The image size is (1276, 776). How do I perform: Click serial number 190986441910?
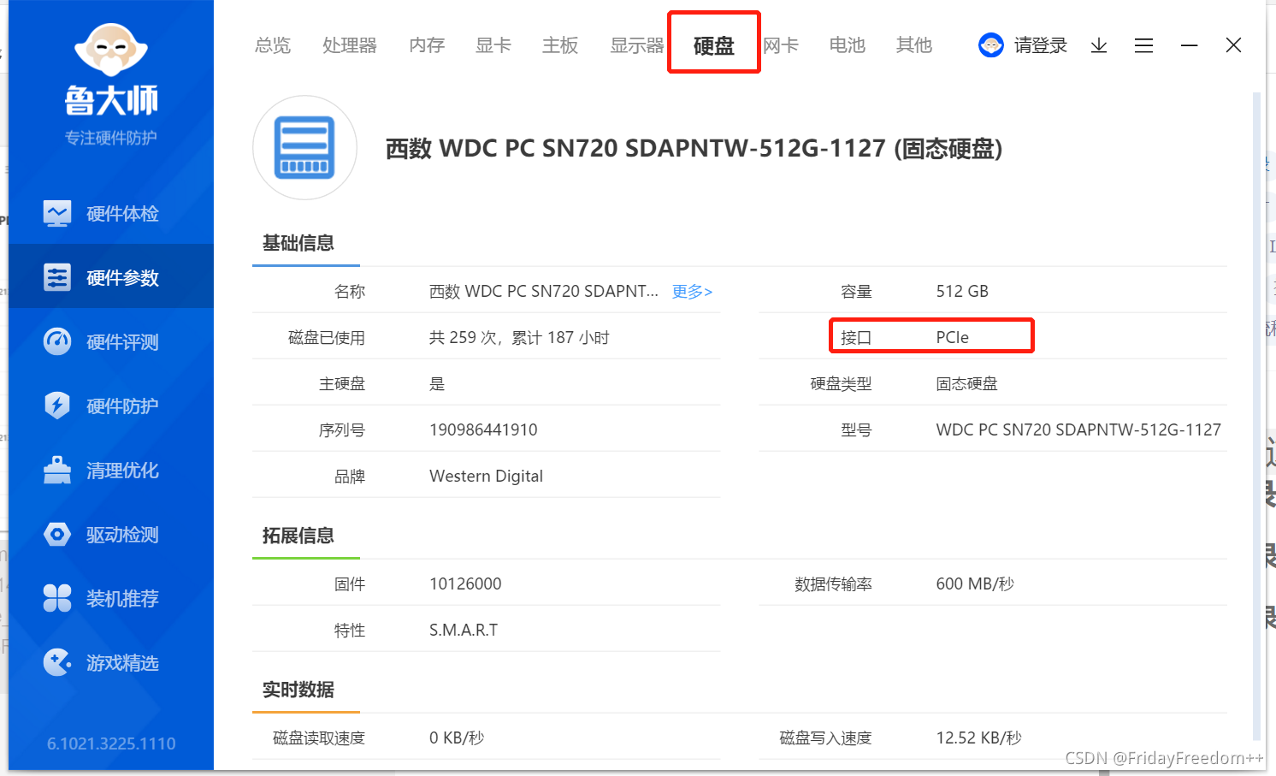[483, 429]
